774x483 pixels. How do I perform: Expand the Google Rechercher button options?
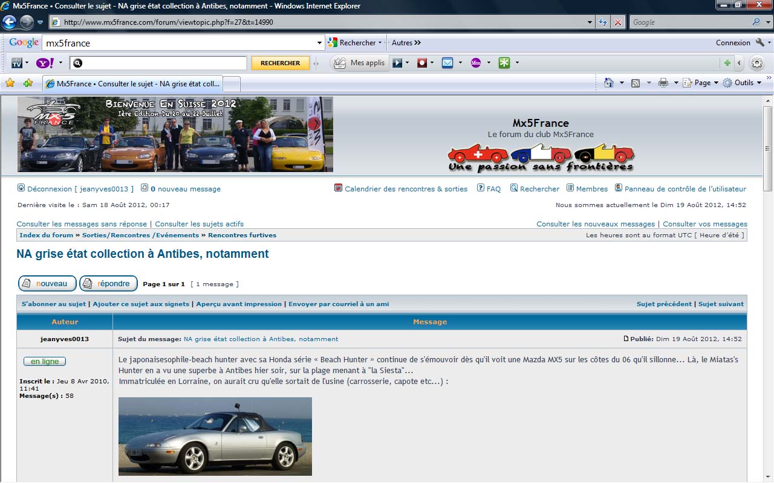380,43
